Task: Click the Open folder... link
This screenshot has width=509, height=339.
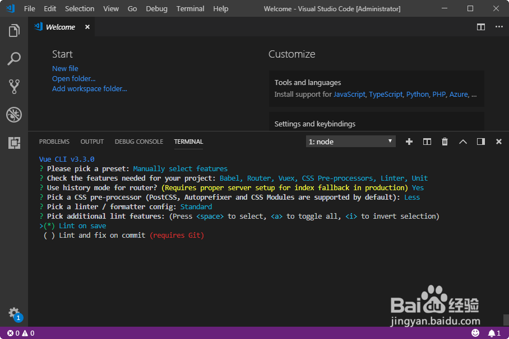Action: tap(73, 79)
